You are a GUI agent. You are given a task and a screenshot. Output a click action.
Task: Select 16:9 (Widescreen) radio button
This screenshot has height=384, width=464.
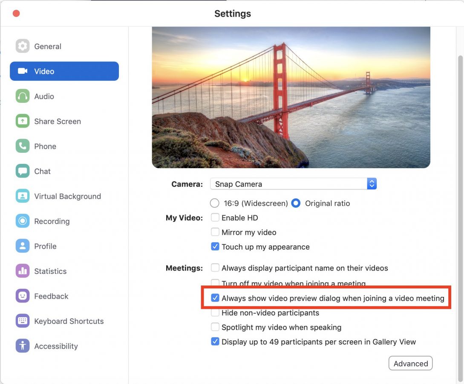click(215, 203)
